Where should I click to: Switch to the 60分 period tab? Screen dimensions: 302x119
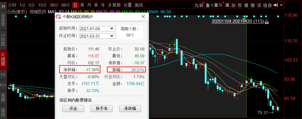(x=66, y=5)
